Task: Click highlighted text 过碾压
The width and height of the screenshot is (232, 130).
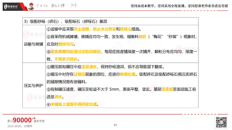Action: coord(79,74)
